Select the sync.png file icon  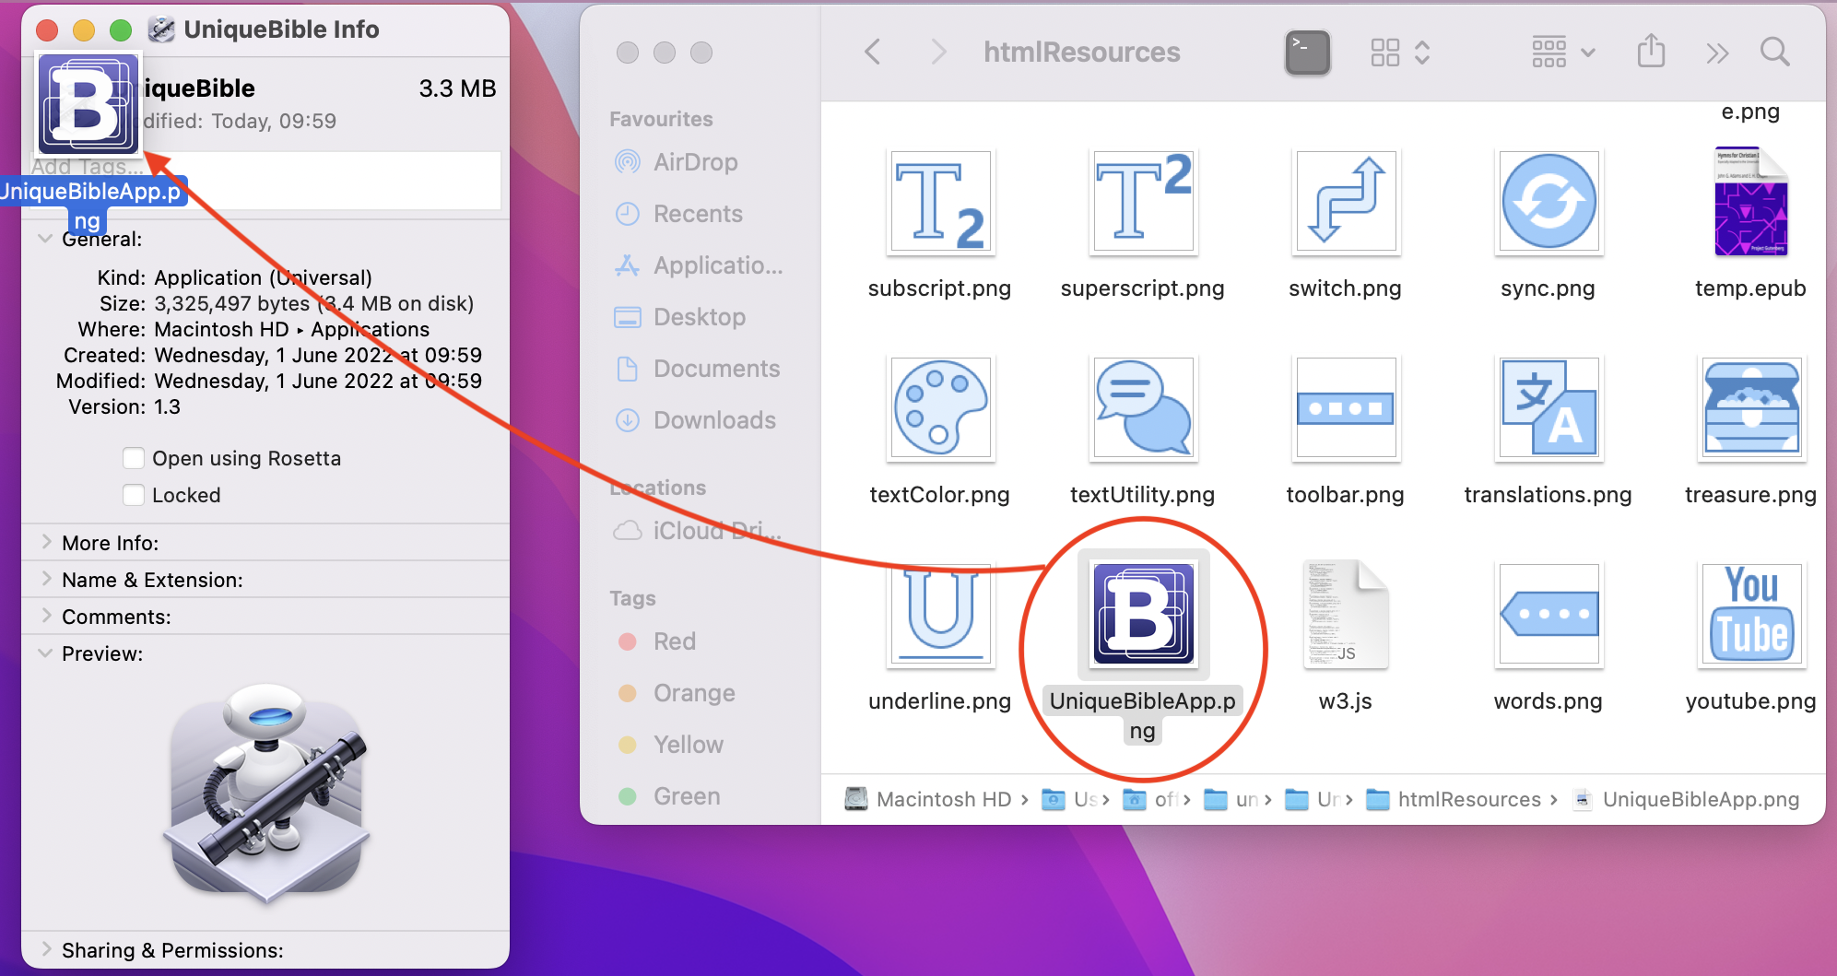[1548, 203]
